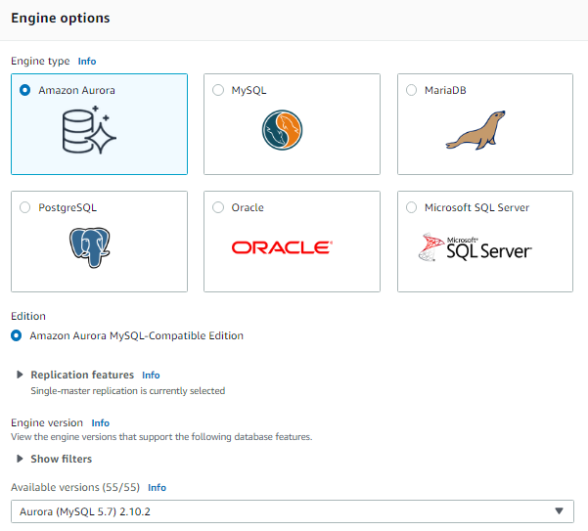The image size is (588, 531).
Task: Choose the Oracle engine radio button
Action: click(218, 207)
